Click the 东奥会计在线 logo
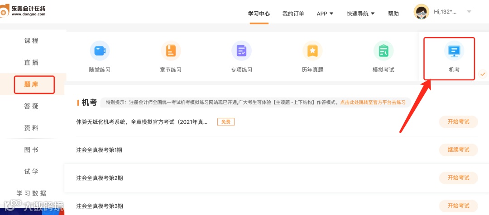The image size is (489, 215). click(23, 11)
